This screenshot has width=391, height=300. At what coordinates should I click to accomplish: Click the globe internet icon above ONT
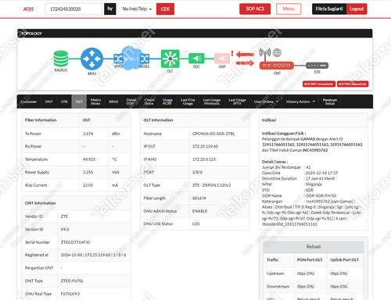(x=277, y=52)
